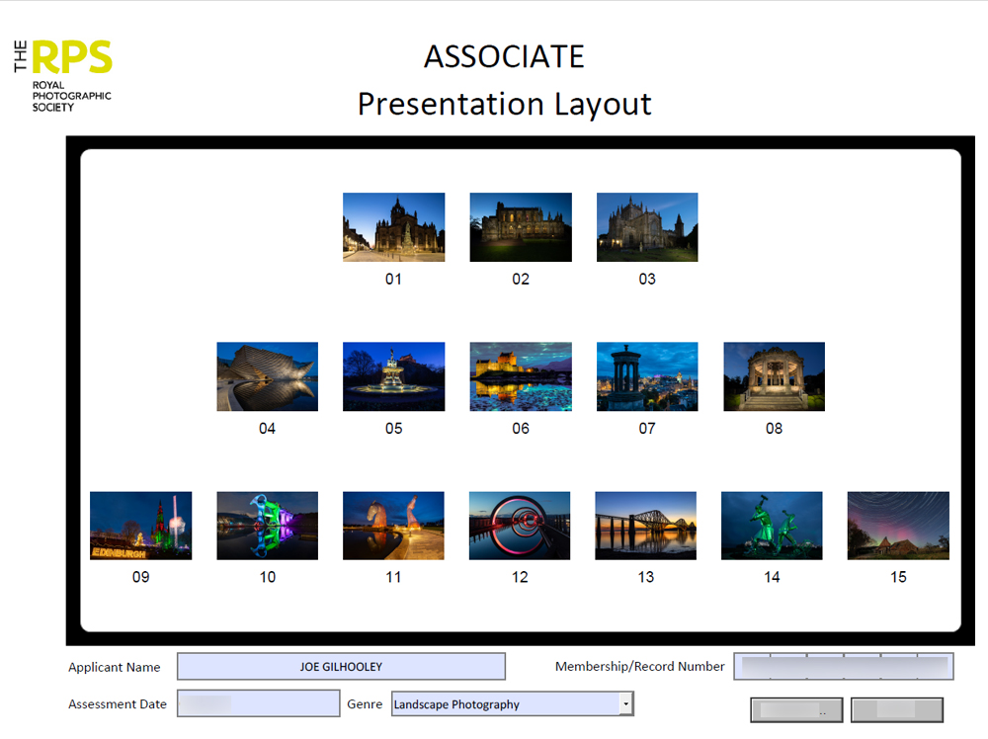
Task: Click the Genre dropdown arrow
Action: coord(624,703)
